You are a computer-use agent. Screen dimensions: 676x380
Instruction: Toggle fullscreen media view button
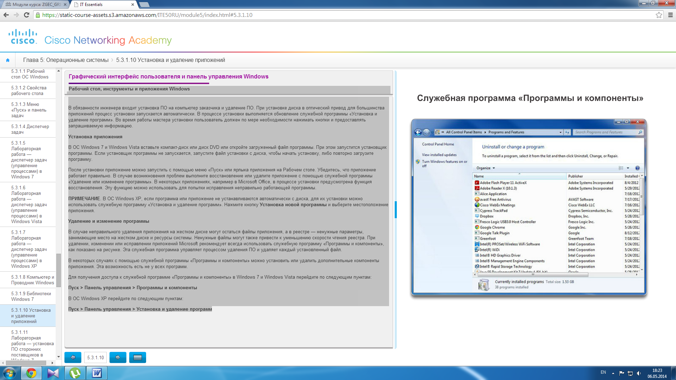point(138,357)
